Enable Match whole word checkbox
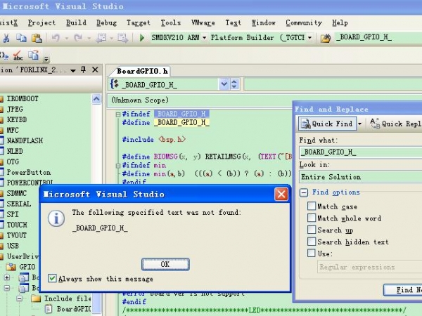Image resolution: width=422 pixels, height=316 pixels. [x=312, y=218]
